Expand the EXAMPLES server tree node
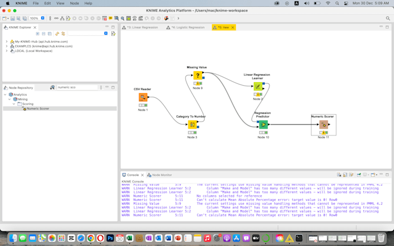394x246 pixels. [x=6, y=46]
